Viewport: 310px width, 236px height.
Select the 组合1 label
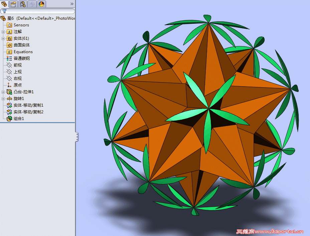click(x=19, y=119)
